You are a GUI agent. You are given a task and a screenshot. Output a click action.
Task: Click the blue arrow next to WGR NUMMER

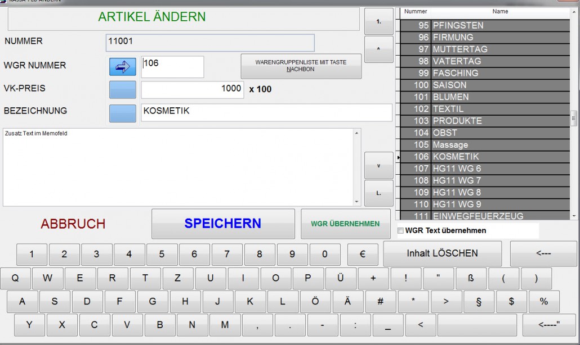coord(122,67)
